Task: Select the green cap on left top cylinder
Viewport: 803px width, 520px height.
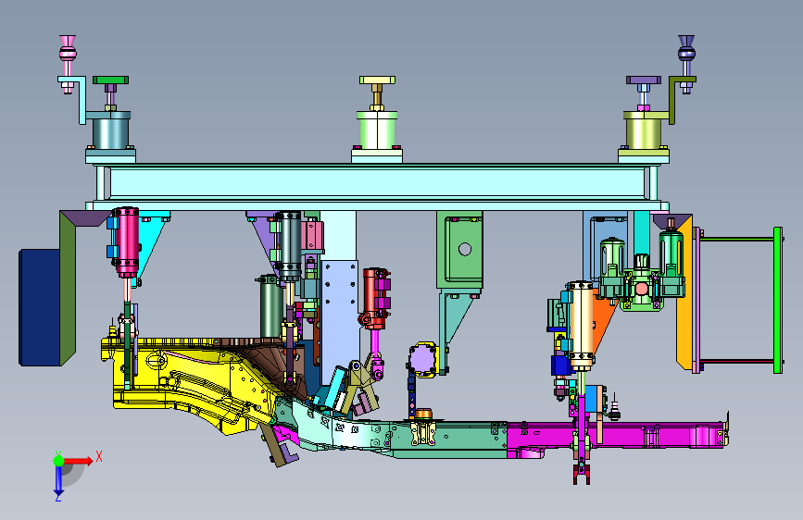Action: pyautogui.click(x=110, y=80)
